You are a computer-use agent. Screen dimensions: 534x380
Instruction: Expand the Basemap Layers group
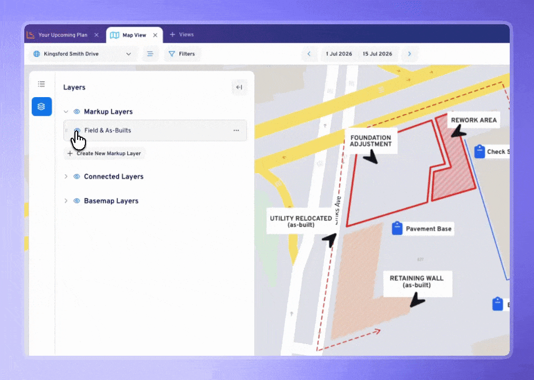click(x=66, y=201)
